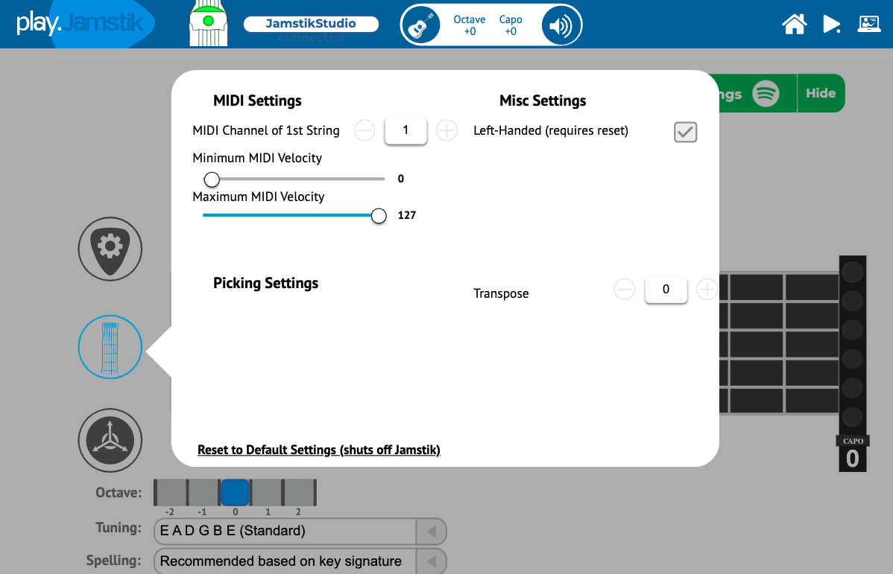Decrease MIDI Channel of 1st String

tap(365, 131)
